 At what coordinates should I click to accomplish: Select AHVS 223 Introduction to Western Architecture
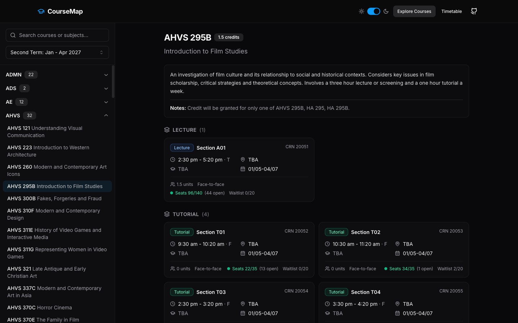[x=57, y=151]
